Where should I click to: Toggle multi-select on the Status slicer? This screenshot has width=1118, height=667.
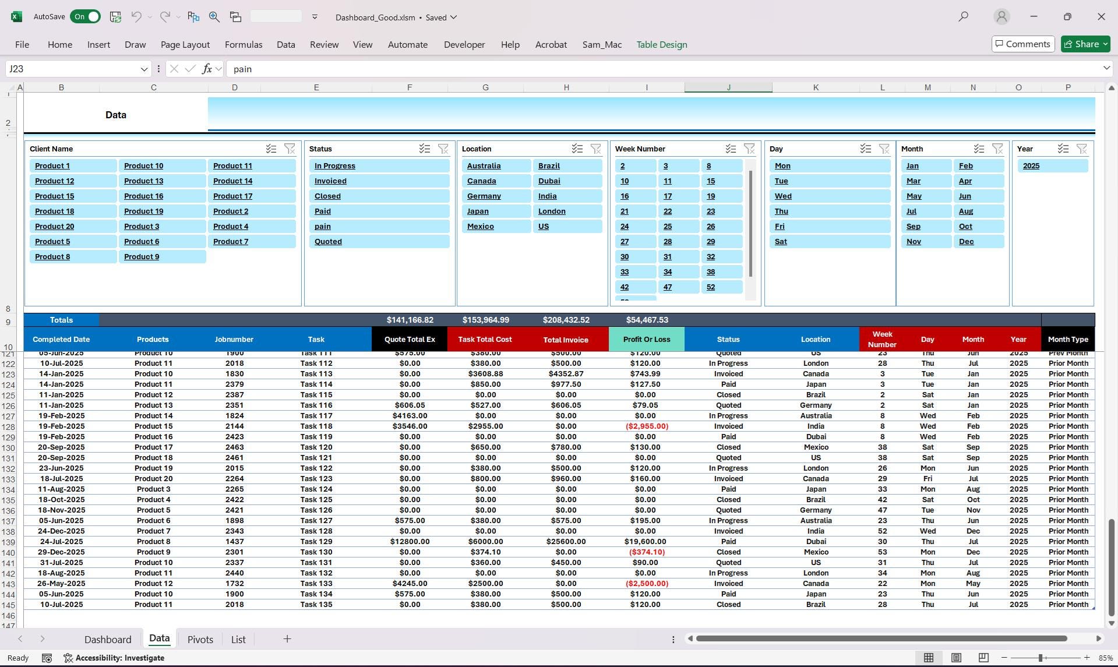coord(425,149)
